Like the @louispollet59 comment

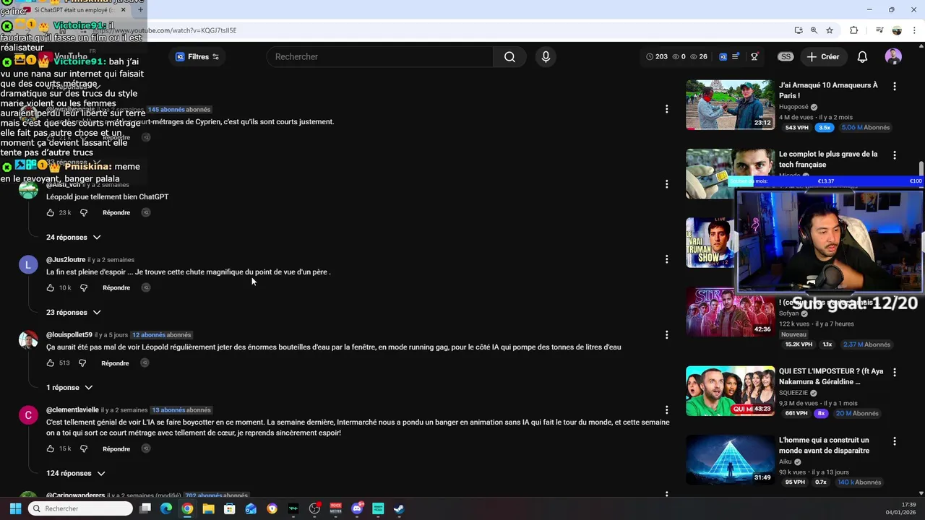(x=50, y=363)
